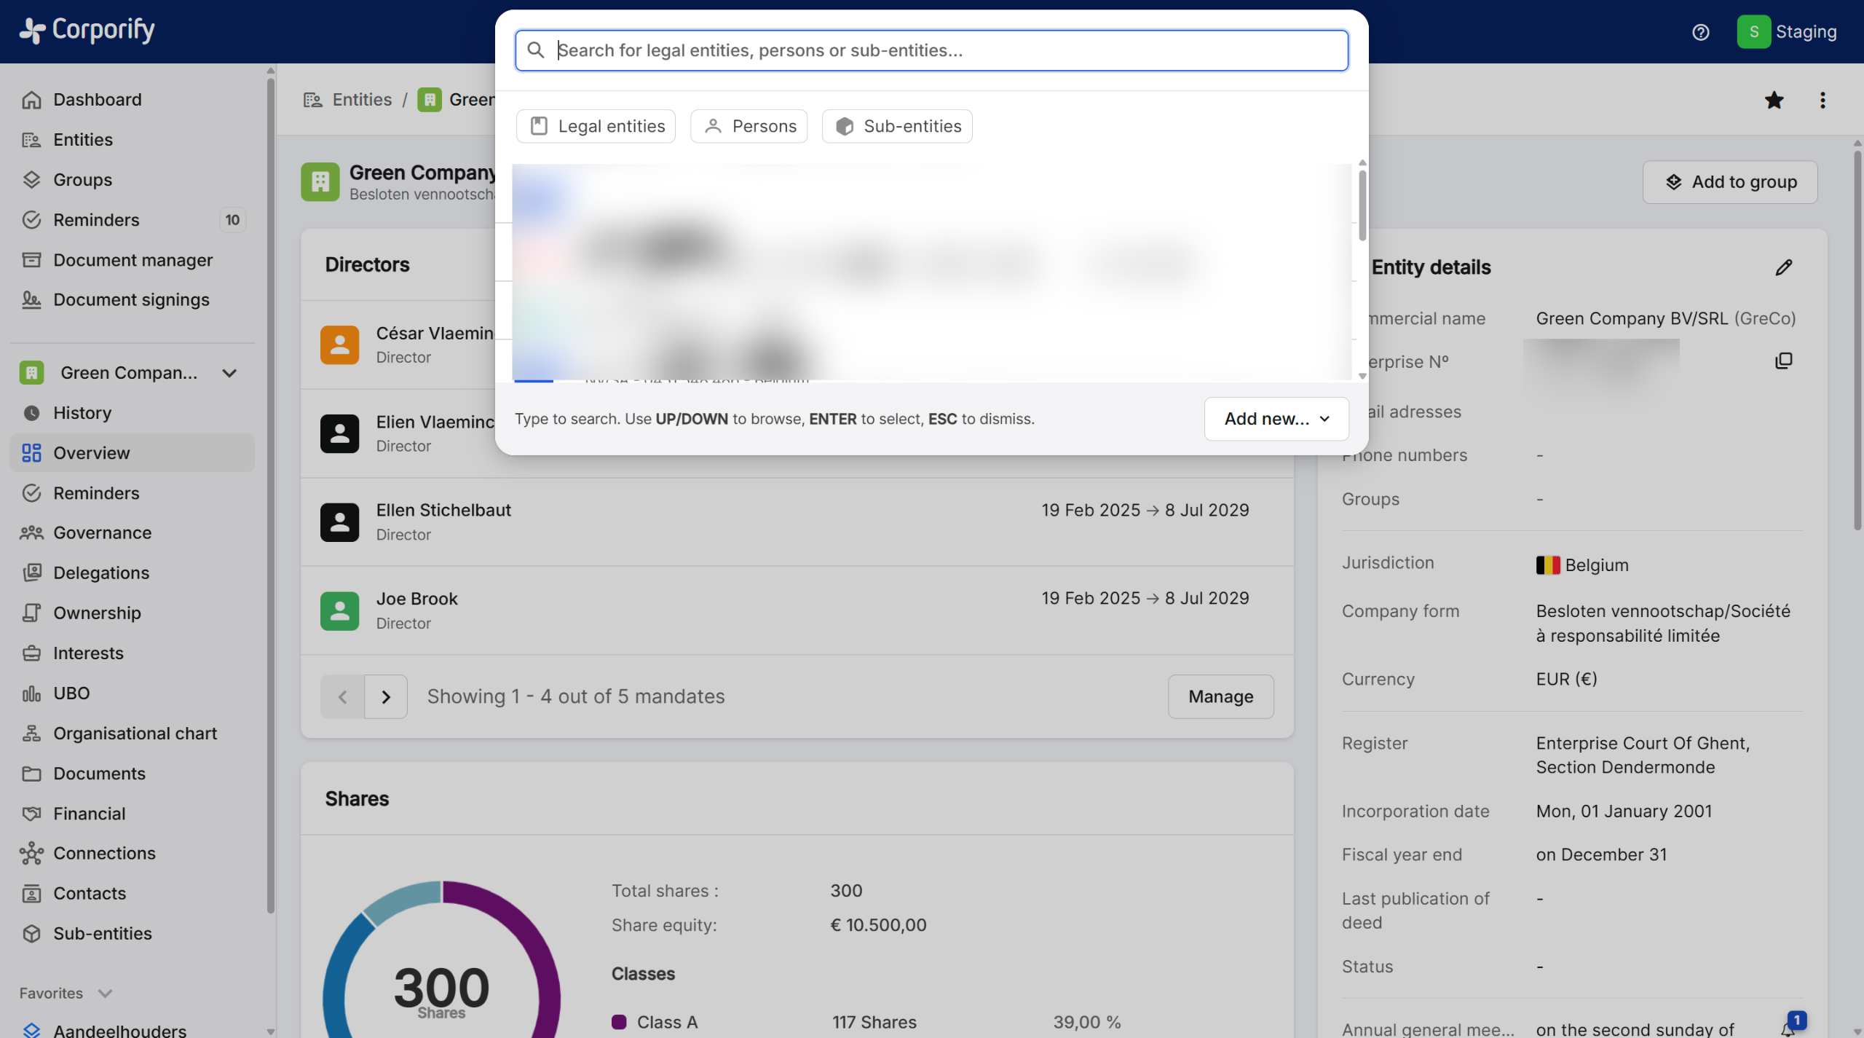Click the favorite star icon
Screen dimensions: 1864x1038
[x=1774, y=100]
